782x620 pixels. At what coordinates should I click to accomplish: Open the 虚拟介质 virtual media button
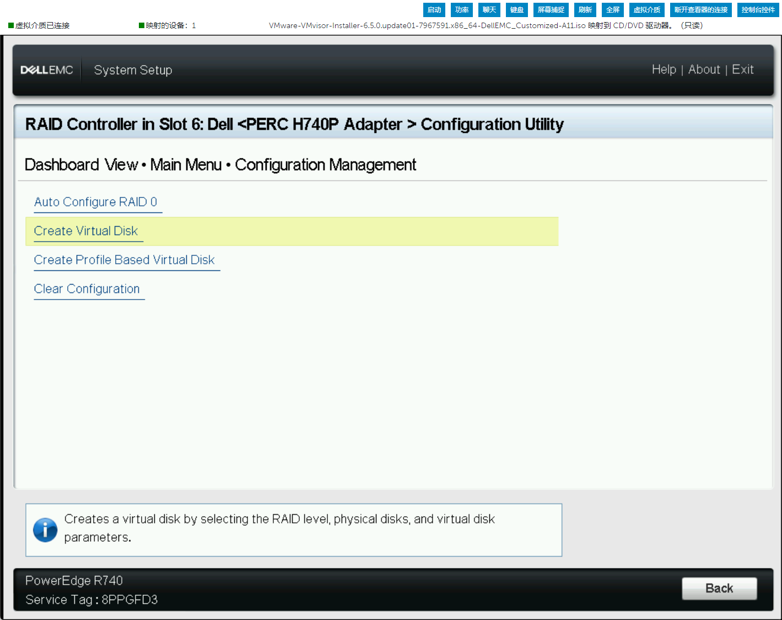[647, 10]
